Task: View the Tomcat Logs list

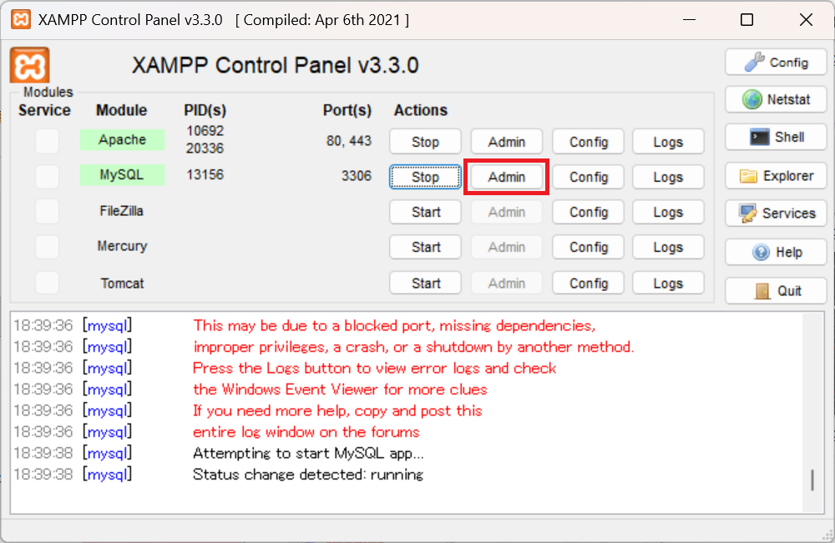Action: coord(668,284)
